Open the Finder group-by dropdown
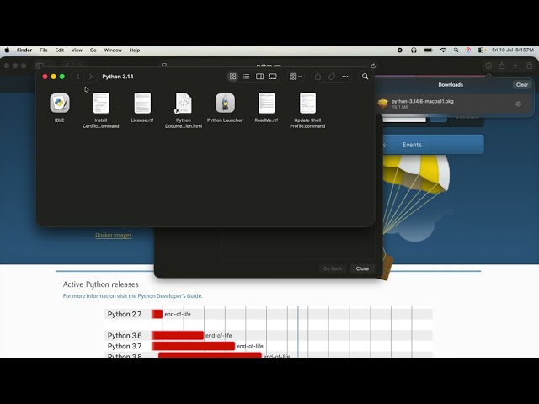The width and height of the screenshot is (539, 404). coord(296,77)
